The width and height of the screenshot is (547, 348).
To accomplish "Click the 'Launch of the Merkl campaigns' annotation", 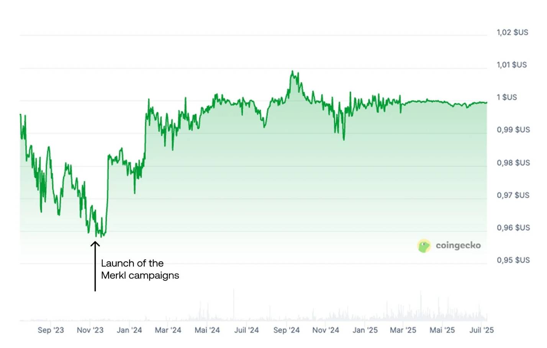I will 140,269.
